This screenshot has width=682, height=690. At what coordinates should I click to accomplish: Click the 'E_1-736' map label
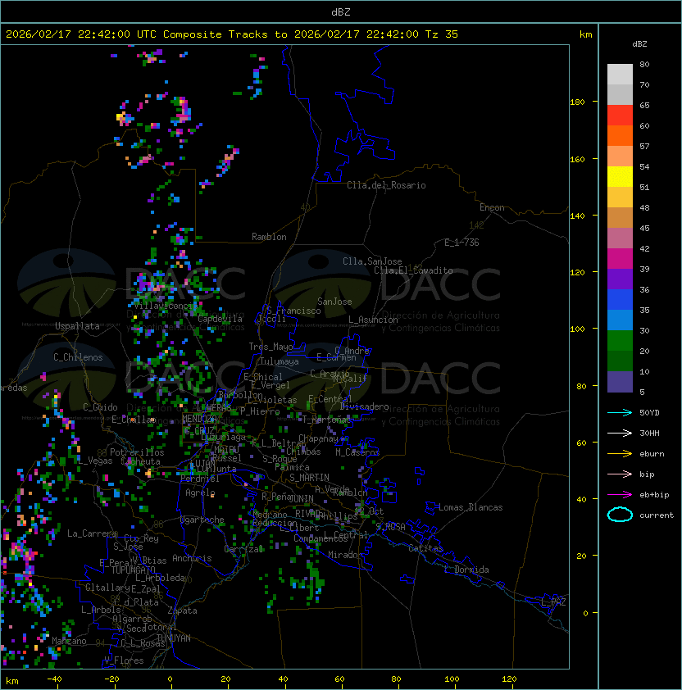461,243
